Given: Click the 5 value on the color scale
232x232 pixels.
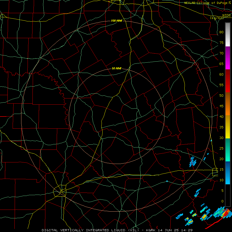Looking at the screenshot, I should point(222,190).
